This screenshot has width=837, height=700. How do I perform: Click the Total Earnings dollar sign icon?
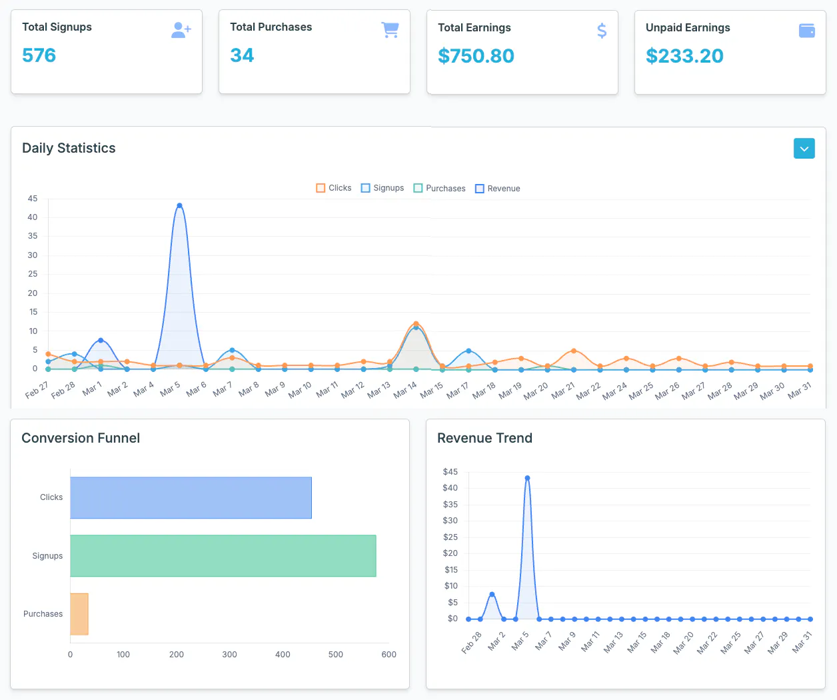coord(602,31)
